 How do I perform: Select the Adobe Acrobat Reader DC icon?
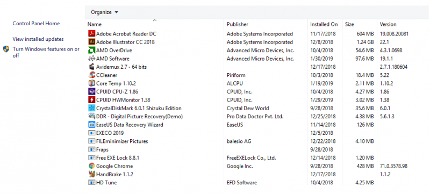click(91, 34)
